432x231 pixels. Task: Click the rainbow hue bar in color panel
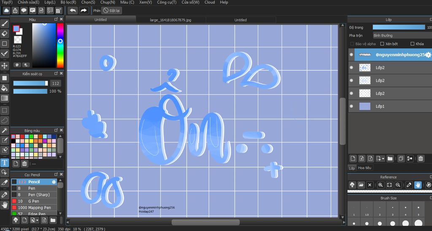click(60, 46)
